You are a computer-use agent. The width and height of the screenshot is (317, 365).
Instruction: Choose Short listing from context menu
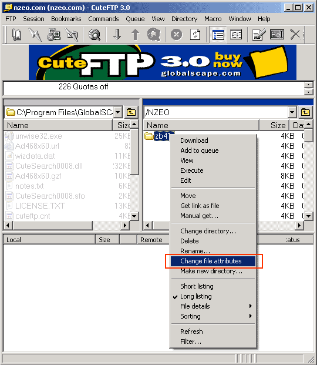pos(213,286)
